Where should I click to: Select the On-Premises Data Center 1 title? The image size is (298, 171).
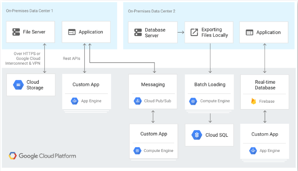click(29, 11)
